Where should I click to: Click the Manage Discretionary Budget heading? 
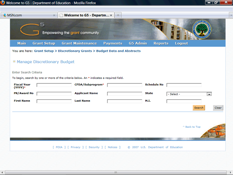[x=46, y=62]
